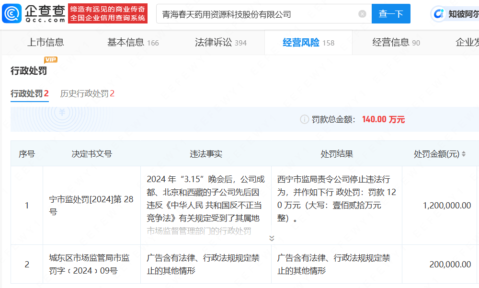Select document number 宁市监处罚[2024]第 28 号
Viewport: 479px width, 288px height.
[91, 205]
